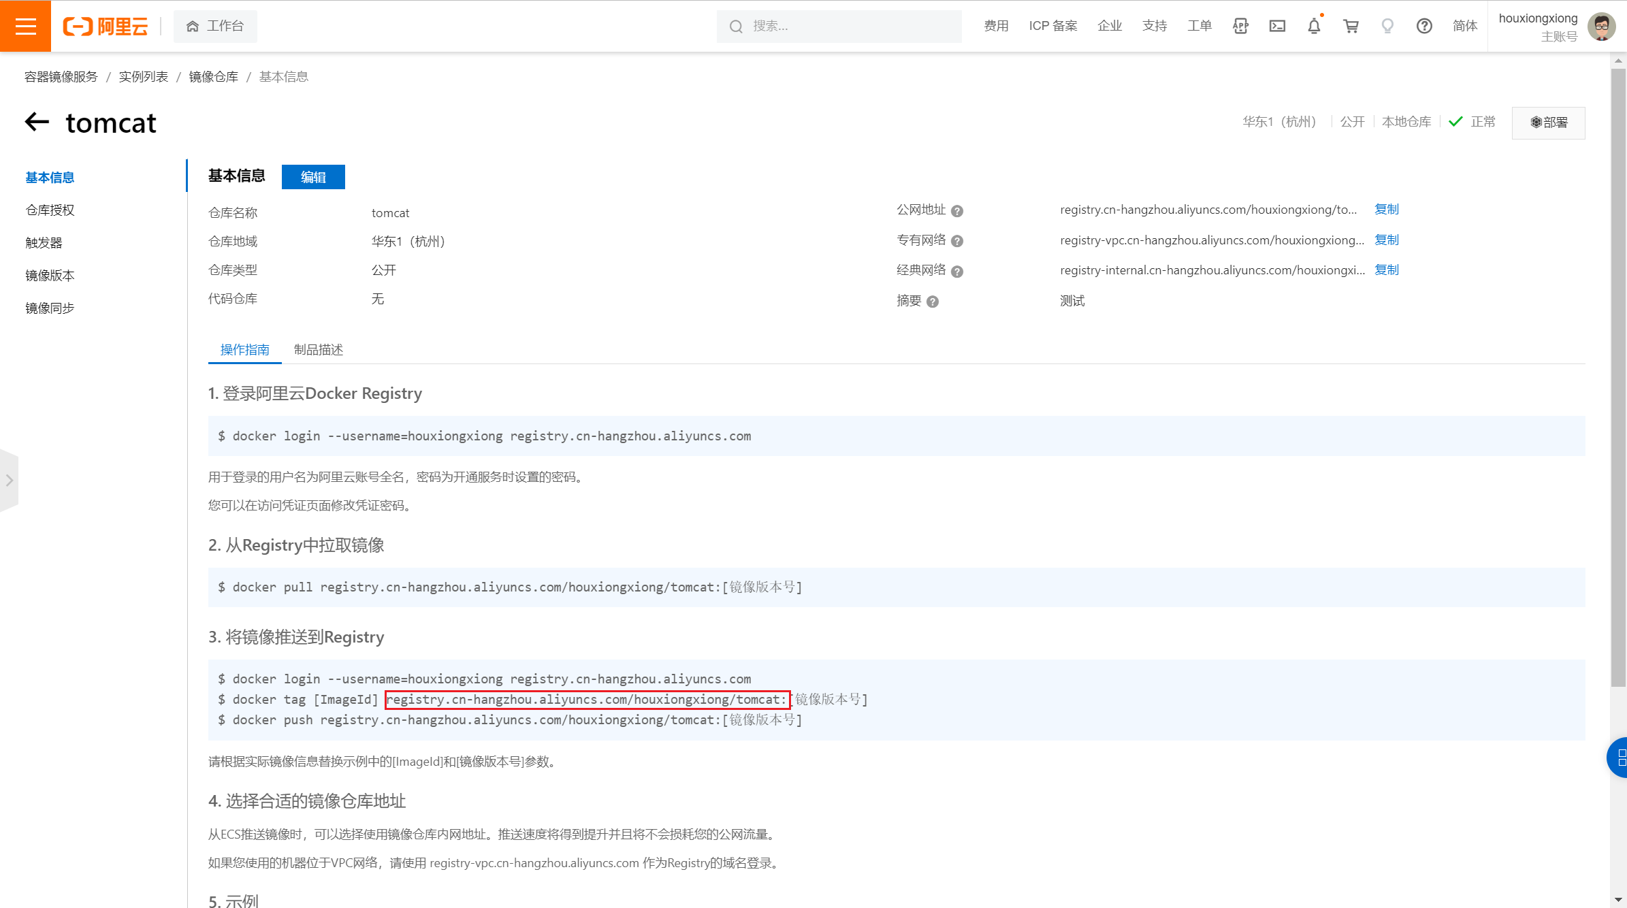Open the orange hamburger menu
This screenshot has height=908, width=1627.
25,26
